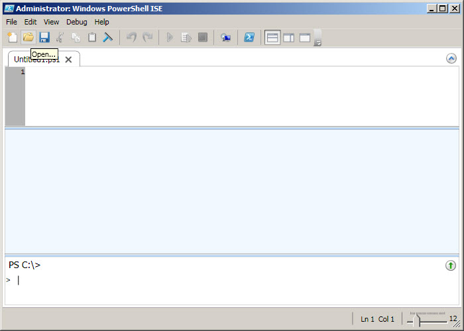Image resolution: width=464 pixels, height=331 pixels.
Task: Click the PS C:\> prompt text
Action: coord(25,265)
